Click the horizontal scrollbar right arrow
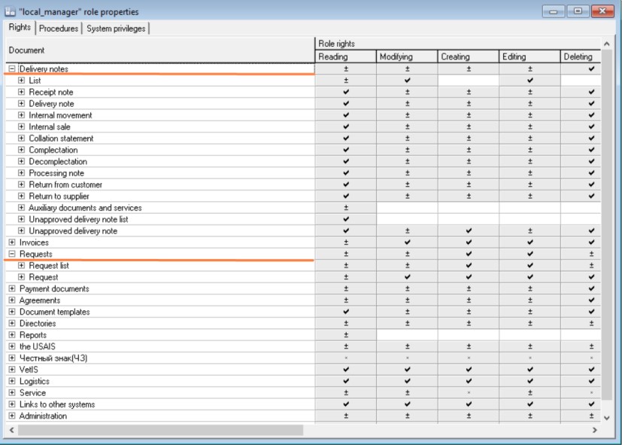The image size is (622, 445). coord(594,430)
